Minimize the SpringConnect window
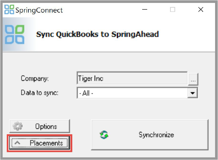Viewport: 218px width, 160px height. pyautogui.click(x=145, y=10)
